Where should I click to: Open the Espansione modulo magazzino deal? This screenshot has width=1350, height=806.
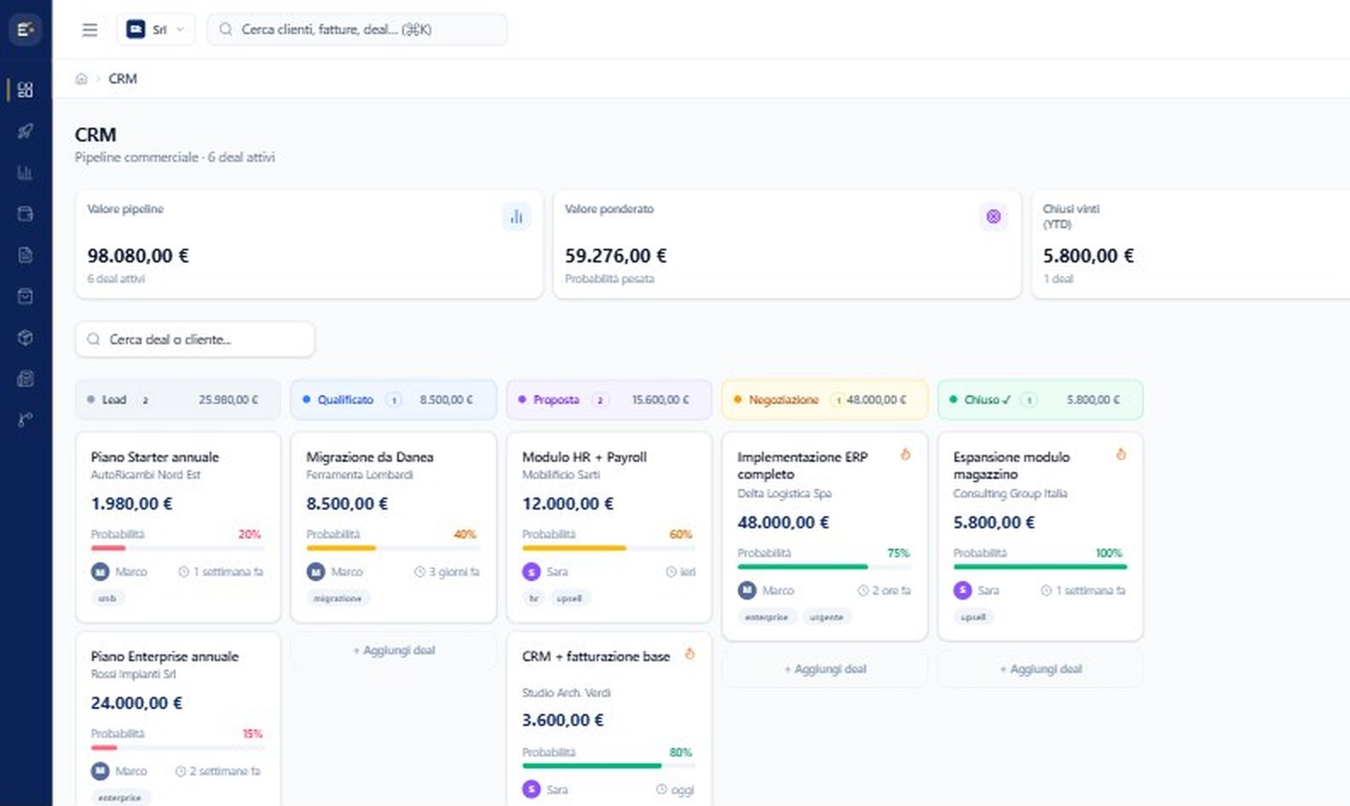(x=1040, y=537)
